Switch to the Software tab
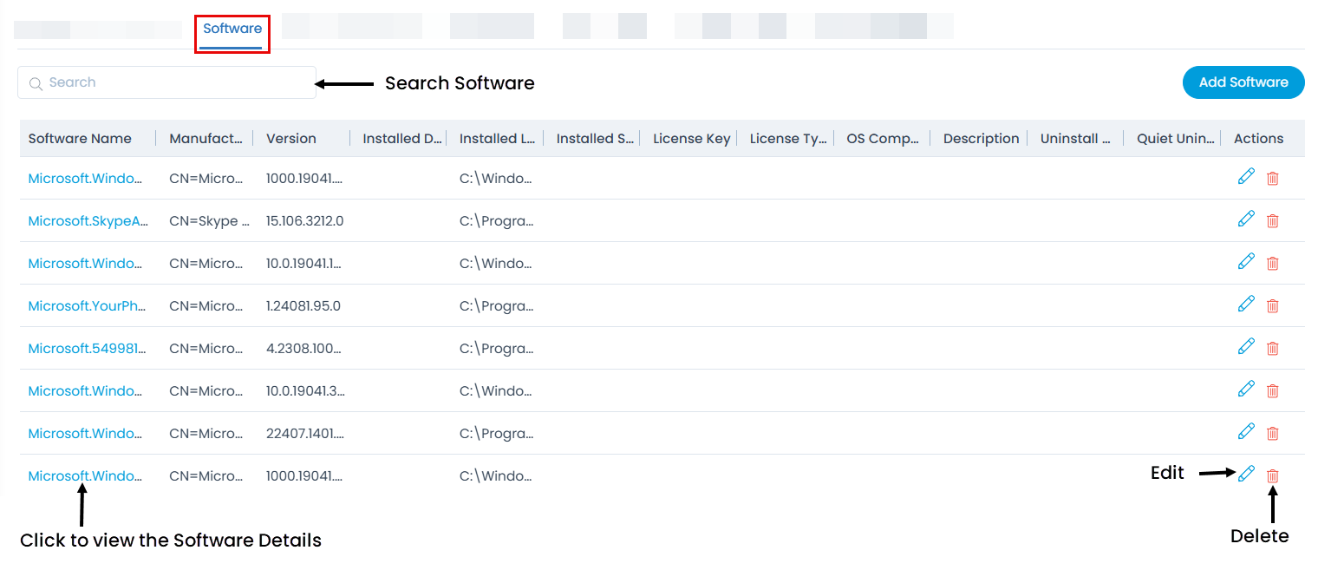 tap(232, 28)
